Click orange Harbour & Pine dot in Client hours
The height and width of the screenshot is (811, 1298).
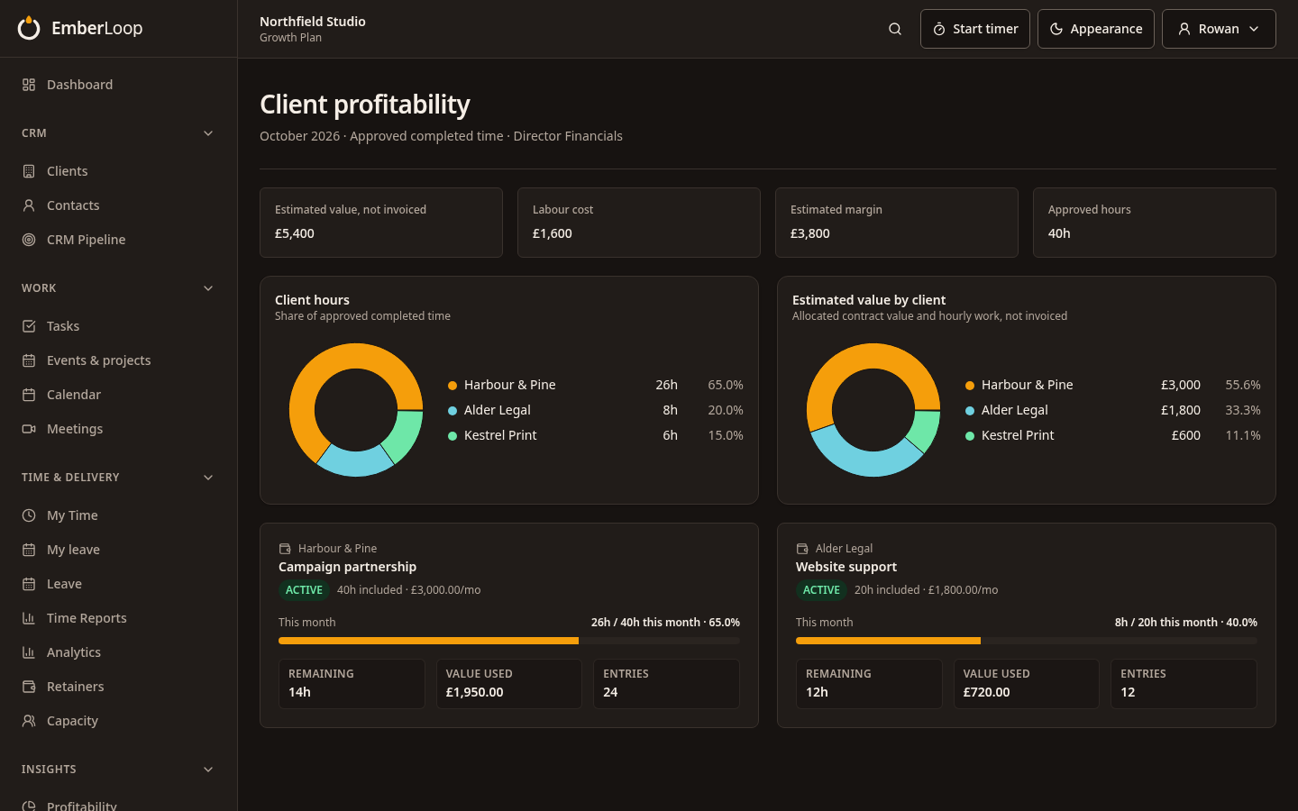pyautogui.click(x=452, y=386)
